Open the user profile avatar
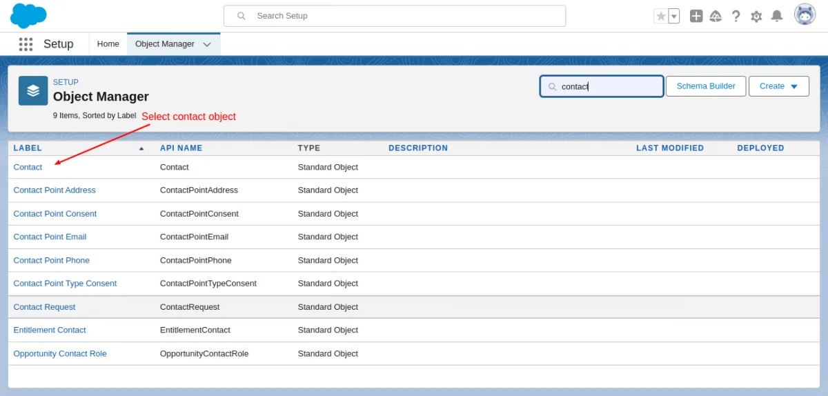 click(x=805, y=14)
